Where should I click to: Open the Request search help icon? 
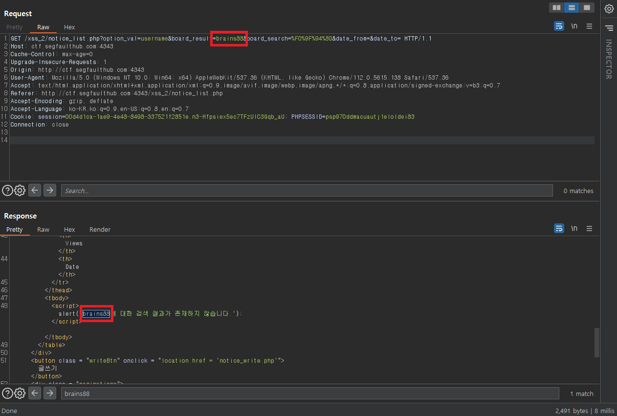(x=7, y=191)
